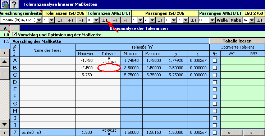Screen dimensions: 265x136
Task: Click the 1.0 section number label
Action: tap(6, 35)
